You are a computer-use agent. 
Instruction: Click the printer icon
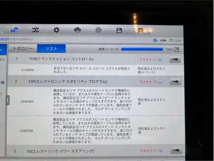pyautogui.click(x=77, y=30)
